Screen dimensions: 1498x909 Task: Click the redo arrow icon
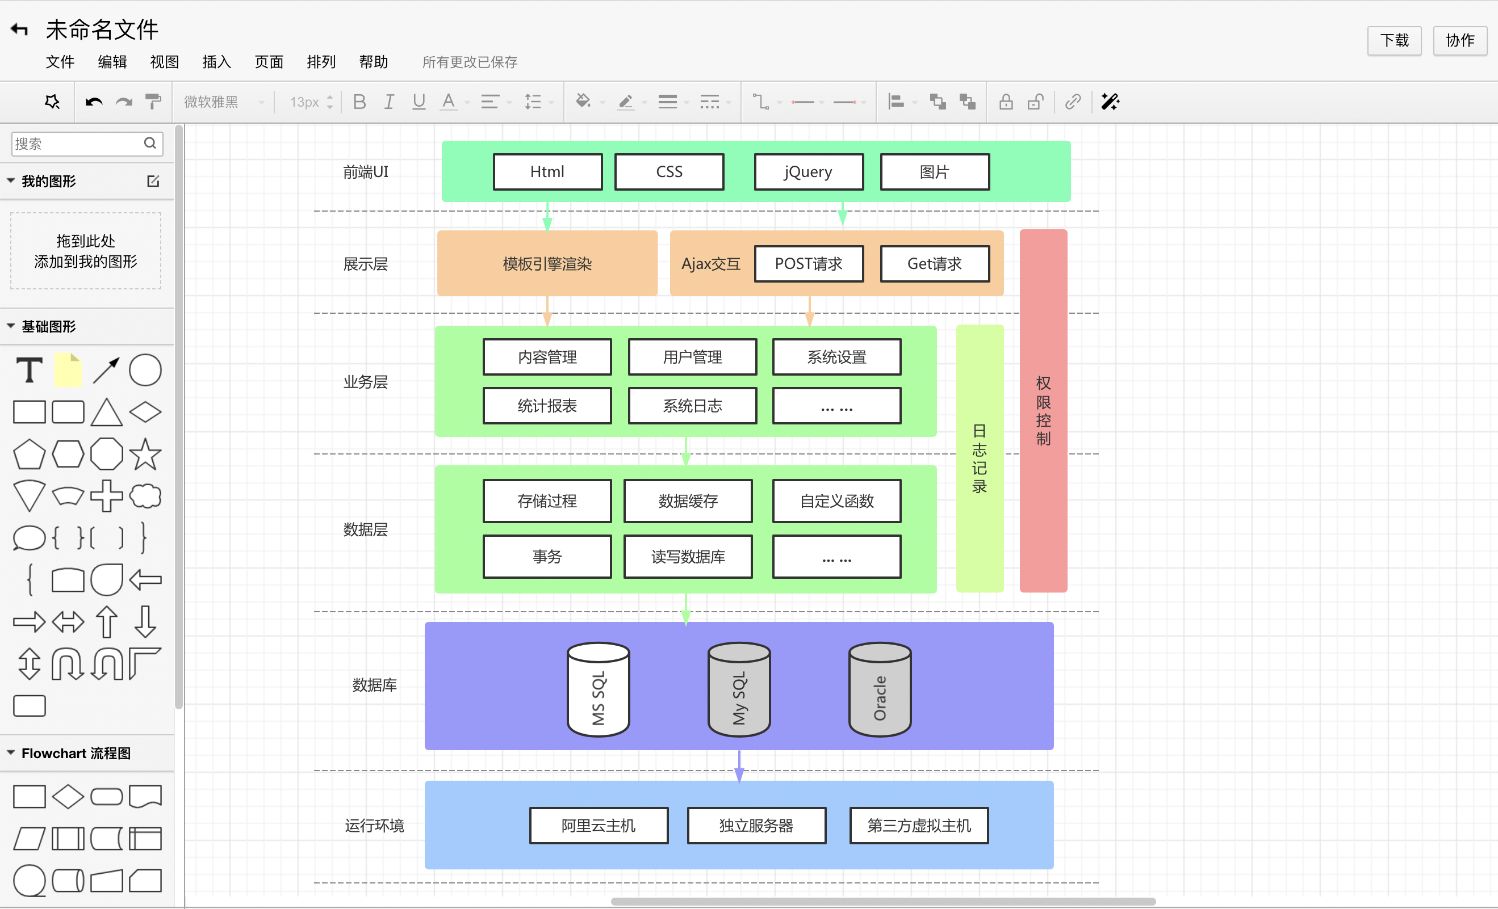[x=123, y=100]
